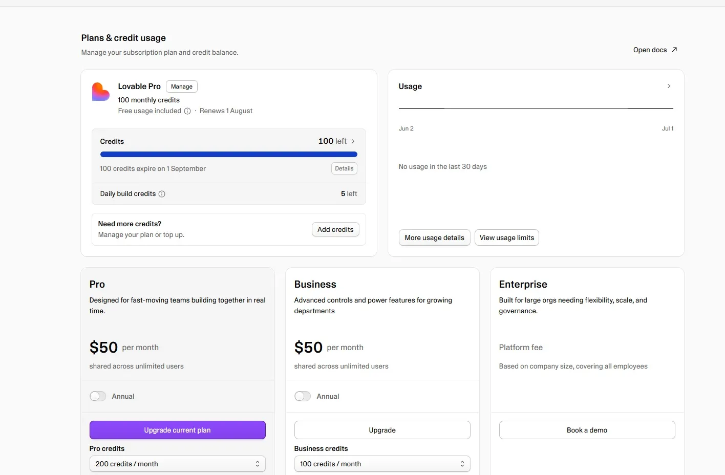Click the Enterprise plan heading
This screenshot has height=475, width=725.
click(x=523, y=284)
